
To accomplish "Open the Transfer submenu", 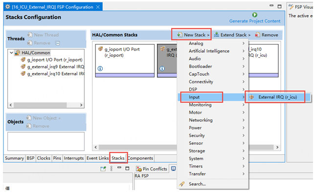I will click(x=213, y=174).
